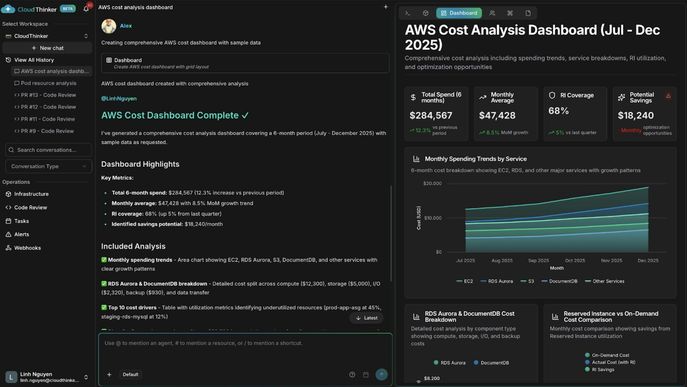Open the terminal icon in the dashboard toolbar
687x387 pixels.
coord(407,13)
